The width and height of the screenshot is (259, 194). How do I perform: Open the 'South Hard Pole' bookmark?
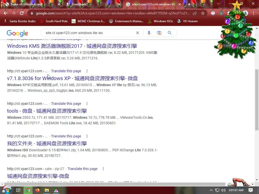(x=54, y=21)
